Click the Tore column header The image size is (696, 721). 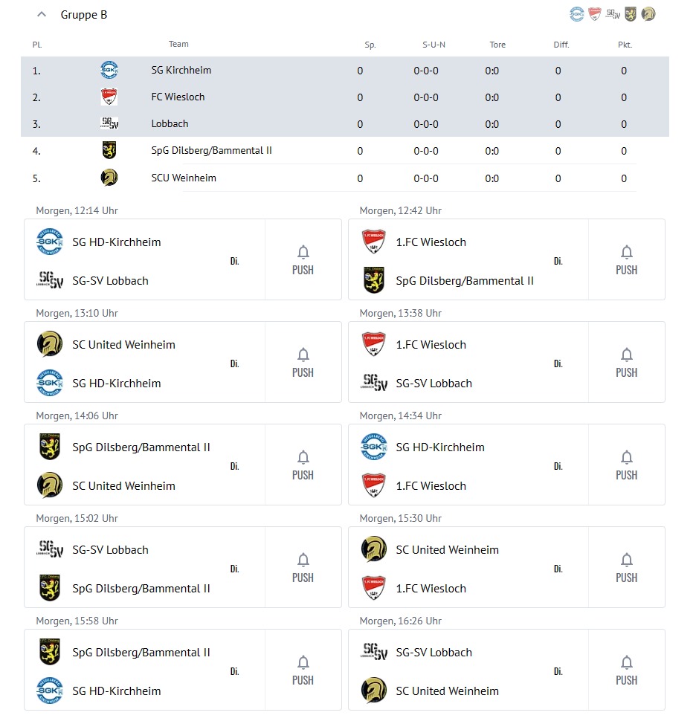497,45
